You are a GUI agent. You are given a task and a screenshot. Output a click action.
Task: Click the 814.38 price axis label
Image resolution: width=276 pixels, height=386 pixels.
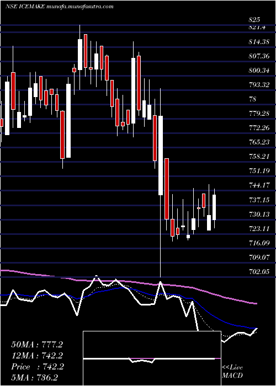(x=259, y=42)
